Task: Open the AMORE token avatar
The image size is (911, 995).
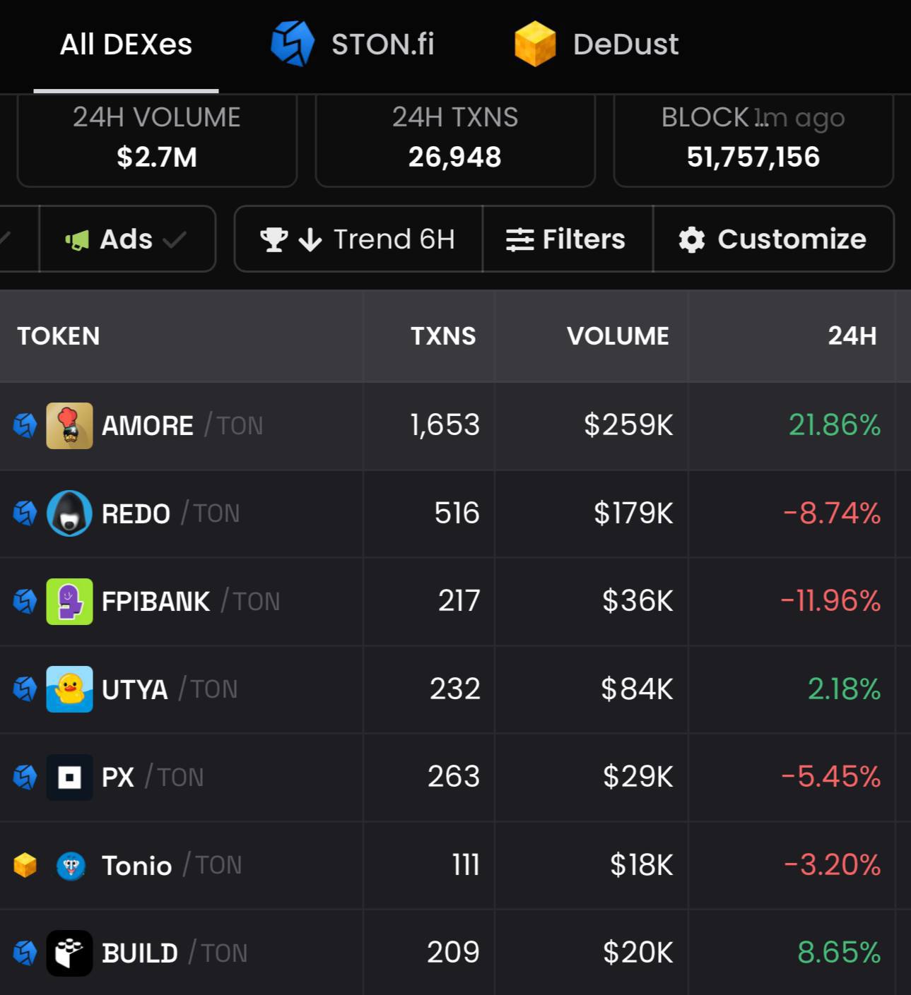Action: pos(69,426)
